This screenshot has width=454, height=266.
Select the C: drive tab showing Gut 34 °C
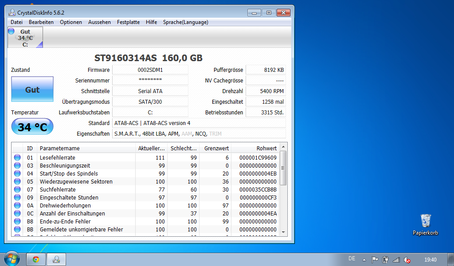pyautogui.click(x=25, y=37)
